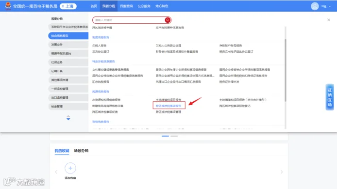Select 一般退税管理 sidebar item
337x189 pixels.
[x=68, y=89]
